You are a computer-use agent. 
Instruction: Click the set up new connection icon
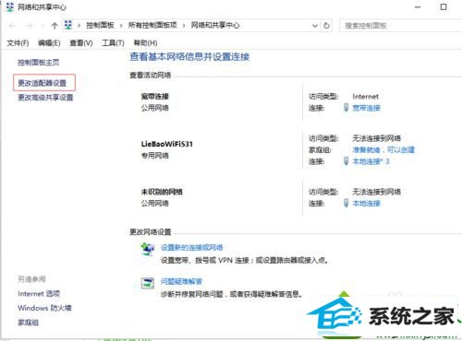point(147,249)
